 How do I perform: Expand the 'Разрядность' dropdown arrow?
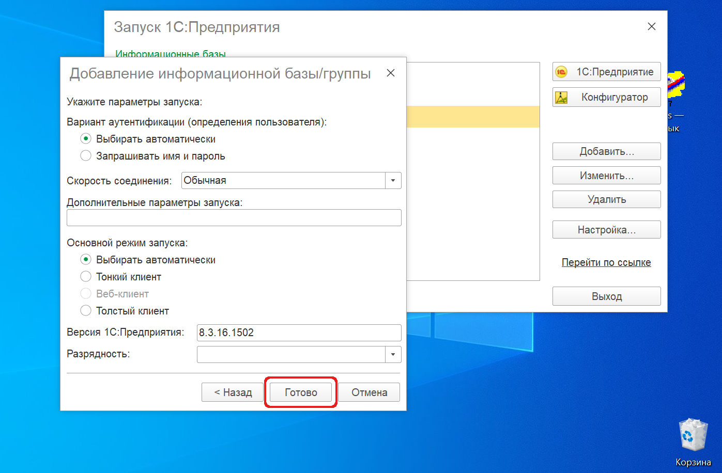(x=393, y=354)
